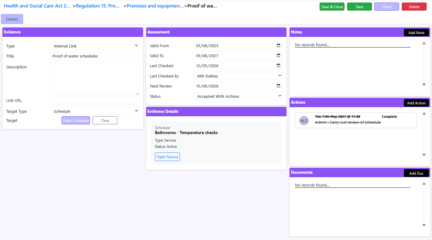Go to Regulation 15 breadcrumb link
The image size is (432, 240).
(98, 6)
